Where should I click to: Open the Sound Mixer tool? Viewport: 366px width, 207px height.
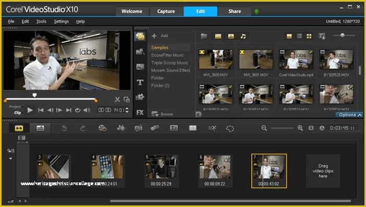pos(121,128)
